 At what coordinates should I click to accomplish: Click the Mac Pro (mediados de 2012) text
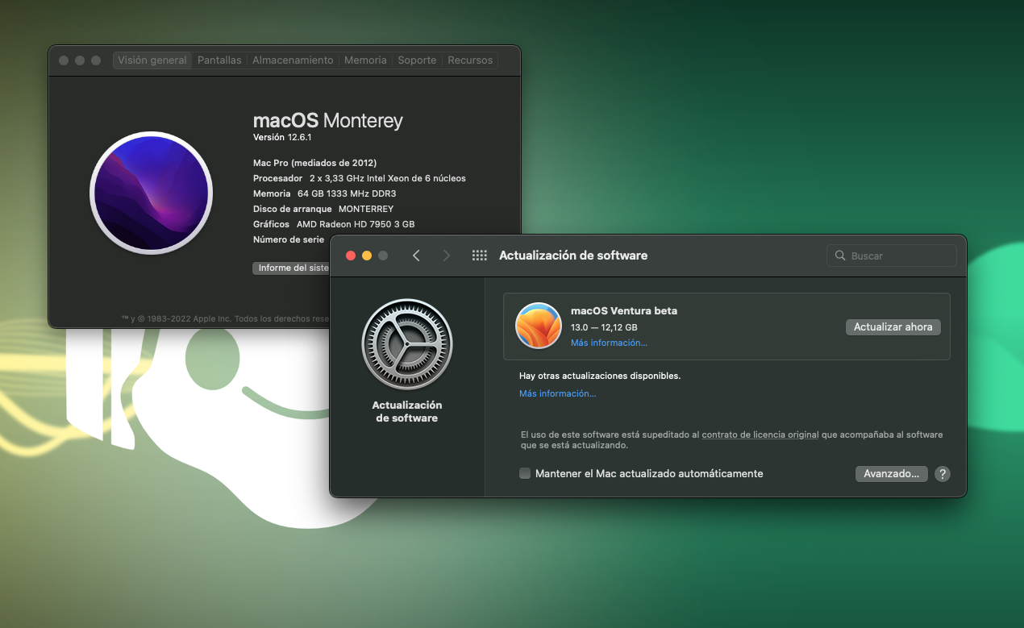click(314, 163)
